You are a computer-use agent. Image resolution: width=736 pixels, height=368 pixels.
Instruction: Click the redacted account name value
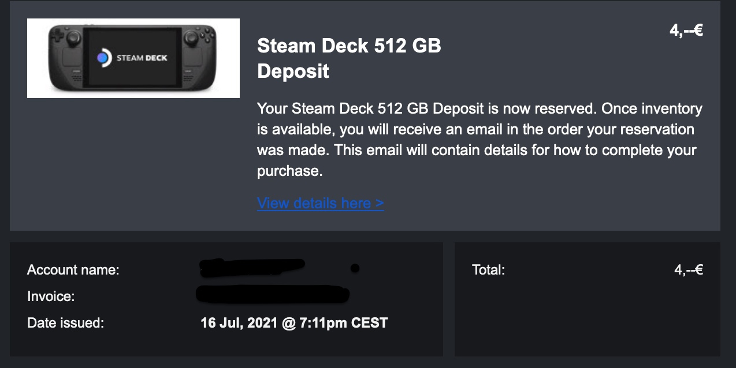pos(252,268)
